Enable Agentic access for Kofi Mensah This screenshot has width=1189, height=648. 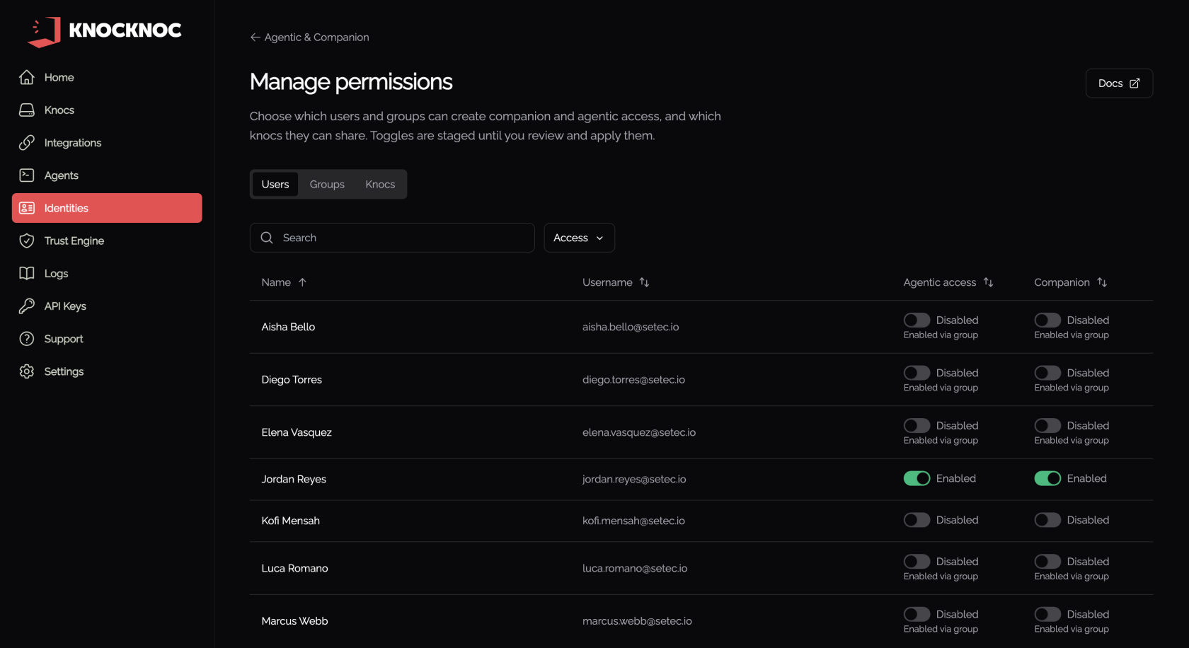pyautogui.click(x=917, y=520)
